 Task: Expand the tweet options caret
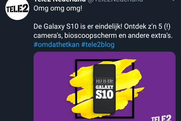(x=173, y=1)
